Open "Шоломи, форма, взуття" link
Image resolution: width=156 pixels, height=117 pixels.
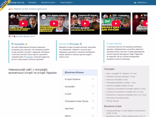26,36
